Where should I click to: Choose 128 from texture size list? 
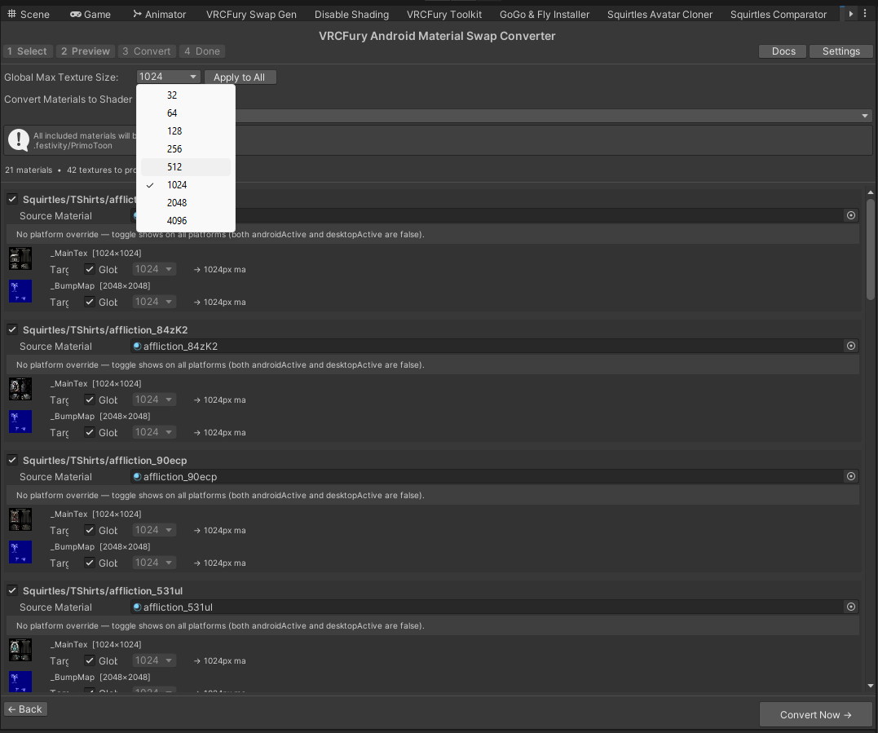(185, 131)
